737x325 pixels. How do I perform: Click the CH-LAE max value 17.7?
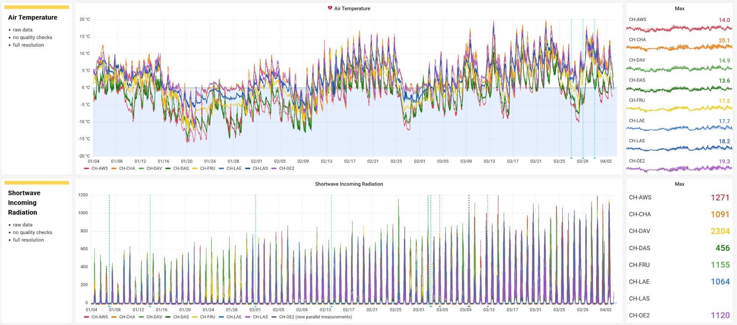coord(724,121)
